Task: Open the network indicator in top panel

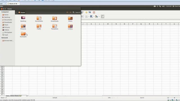Action: coord(160,6)
